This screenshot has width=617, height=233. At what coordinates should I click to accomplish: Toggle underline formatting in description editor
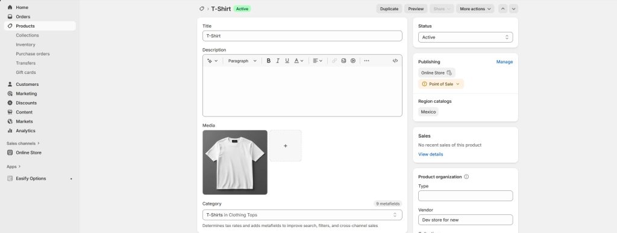click(x=287, y=61)
